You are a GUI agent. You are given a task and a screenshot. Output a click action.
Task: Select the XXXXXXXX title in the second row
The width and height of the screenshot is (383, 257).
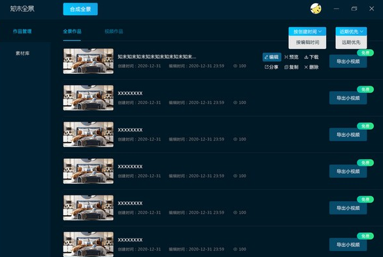(130, 94)
